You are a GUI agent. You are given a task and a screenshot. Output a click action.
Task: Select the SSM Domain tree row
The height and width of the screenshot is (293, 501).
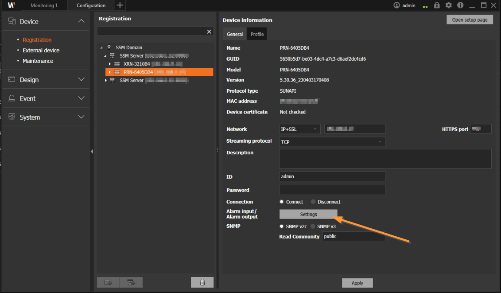click(x=129, y=47)
